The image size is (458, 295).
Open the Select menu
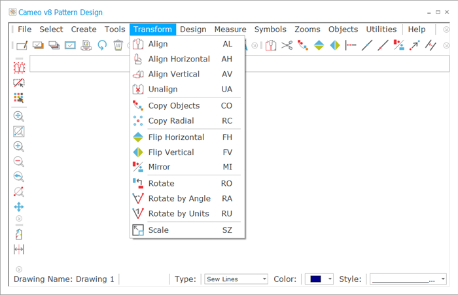pos(51,29)
